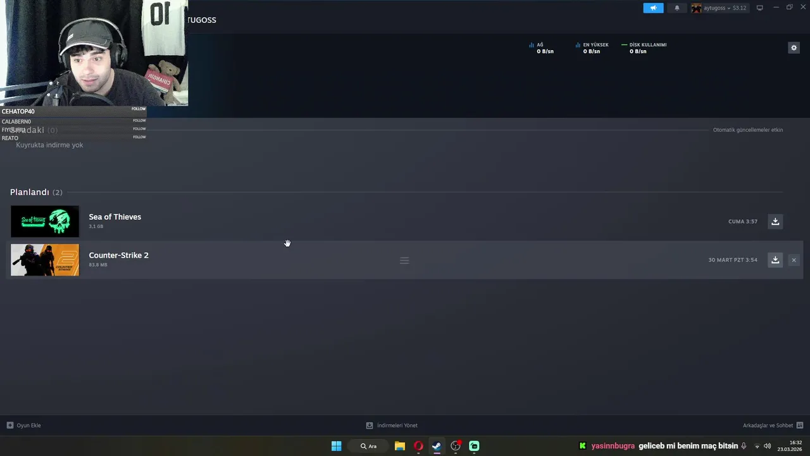810x456 pixels.
Task: Enter Big Picture mode via monitor icon
Action: click(759, 8)
